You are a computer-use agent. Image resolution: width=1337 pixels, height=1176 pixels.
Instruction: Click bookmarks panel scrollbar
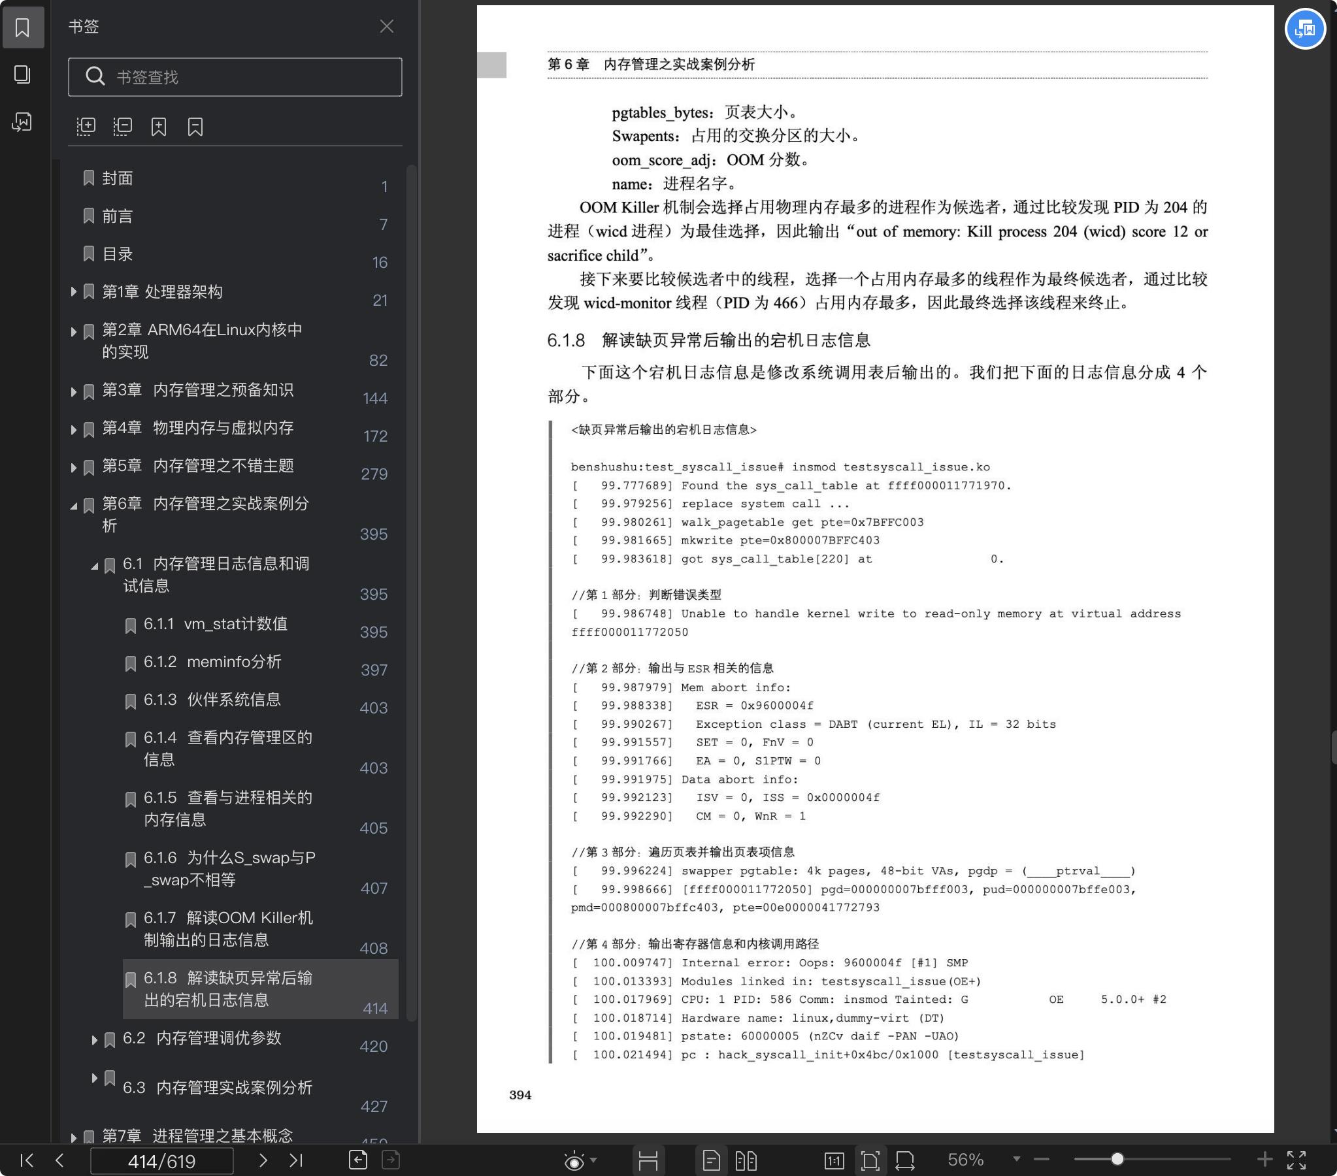[x=412, y=592]
